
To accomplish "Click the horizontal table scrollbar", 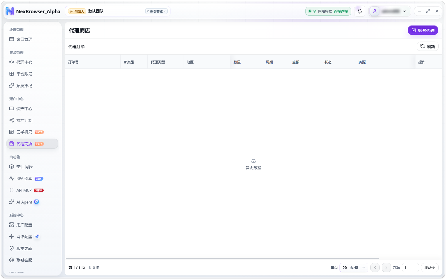I will pyautogui.click(x=222, y=258).
